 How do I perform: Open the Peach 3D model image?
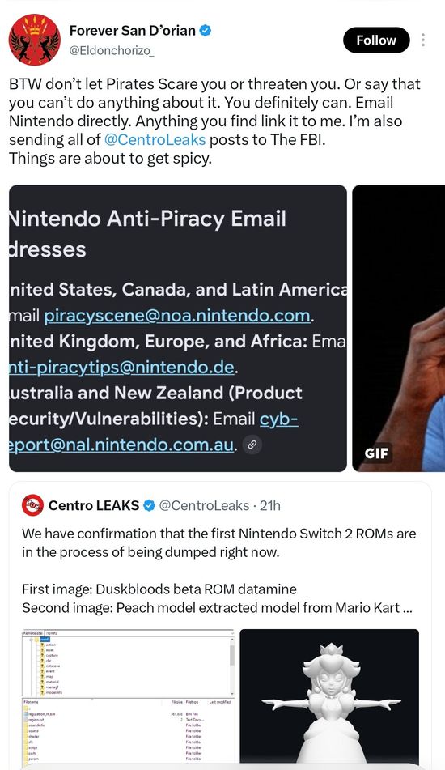tap(329, 696)
